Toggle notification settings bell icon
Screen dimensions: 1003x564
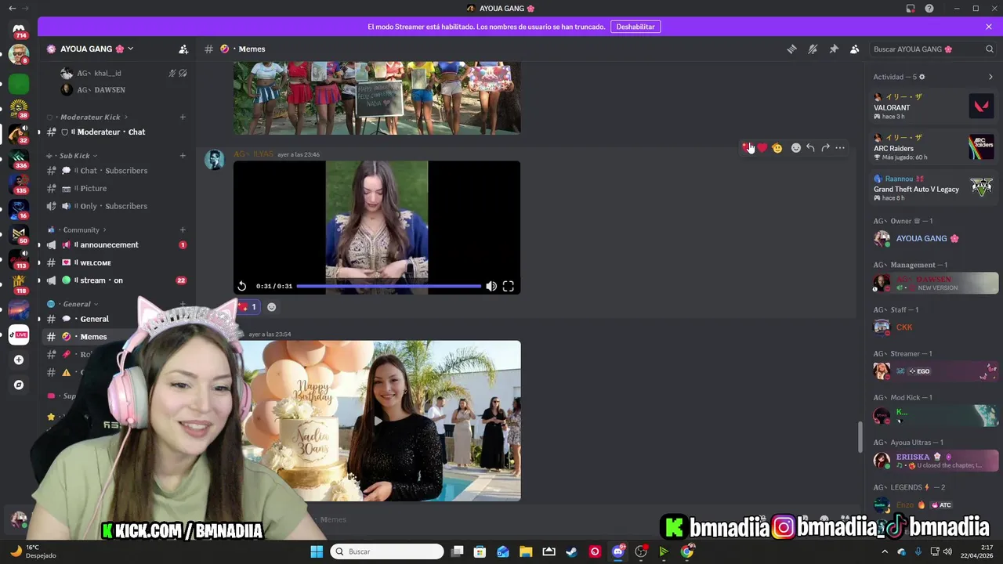click(813, 49)
